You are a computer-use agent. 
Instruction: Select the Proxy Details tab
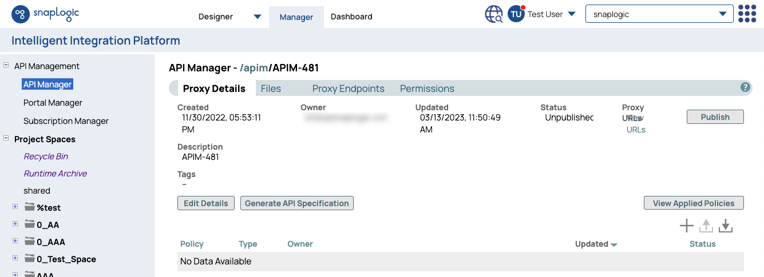click(214, 89)
